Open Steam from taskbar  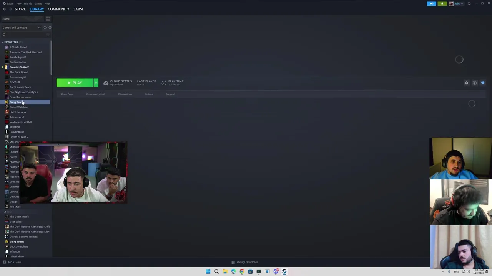[284, 271]
